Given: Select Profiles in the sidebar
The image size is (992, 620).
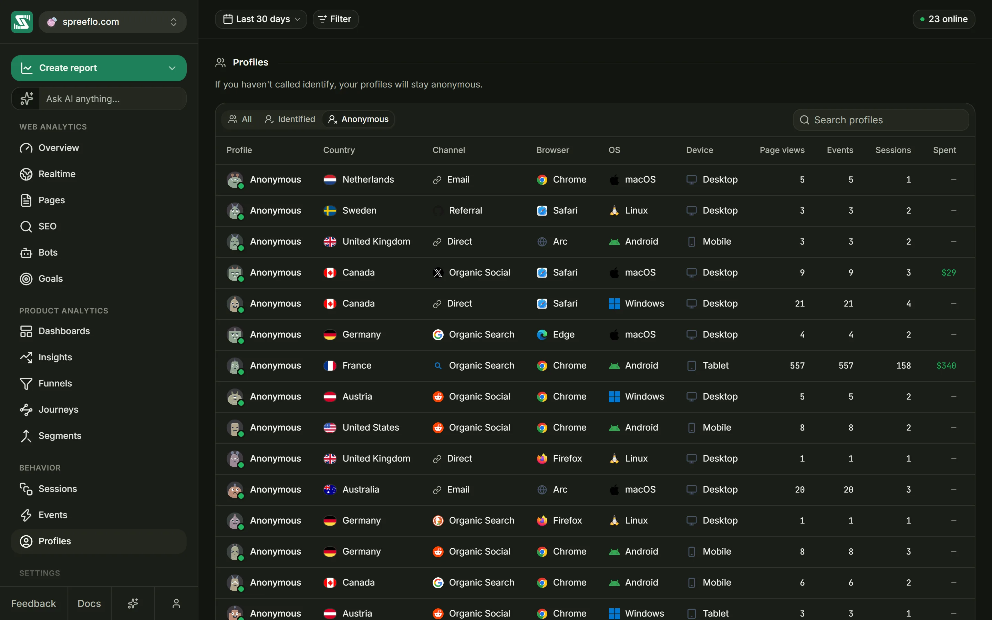Looking at the screenshot, I should click(99, 541).
